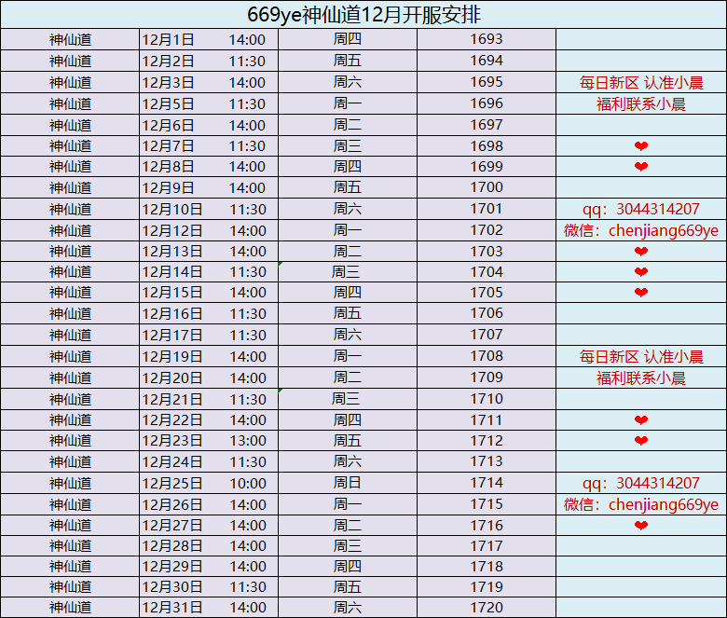Select the 周三 cell in the 12月21日 row
Screen dimensions: 727x618
[x=347, y=399]
